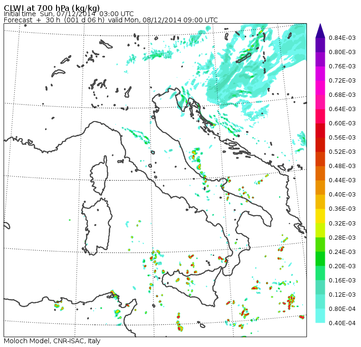361x347 pixels.
Task: Click the 0.40E-03 legend label
Action: (x=342, y=195)
